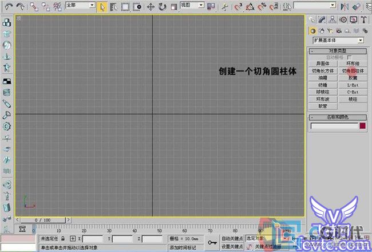Choose the Select Object arrow tool
Viewport: 372px width, 252px height.
[x=102, y=7]
